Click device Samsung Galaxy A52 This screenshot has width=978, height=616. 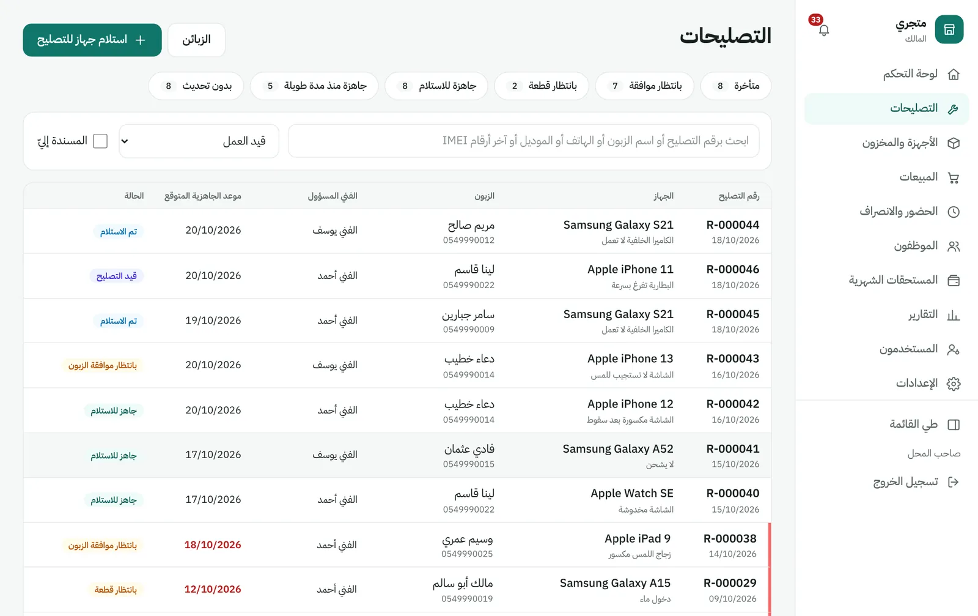click(x=618, y=449)
